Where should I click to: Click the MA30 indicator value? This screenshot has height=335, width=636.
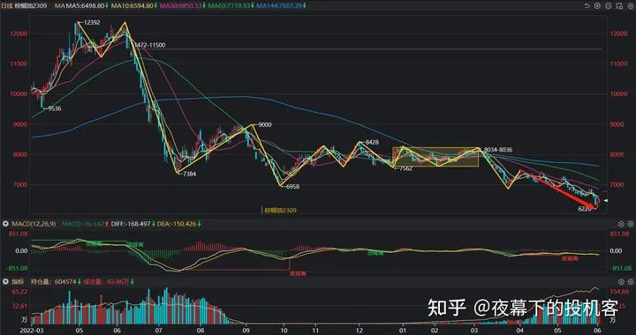point(181,6)
